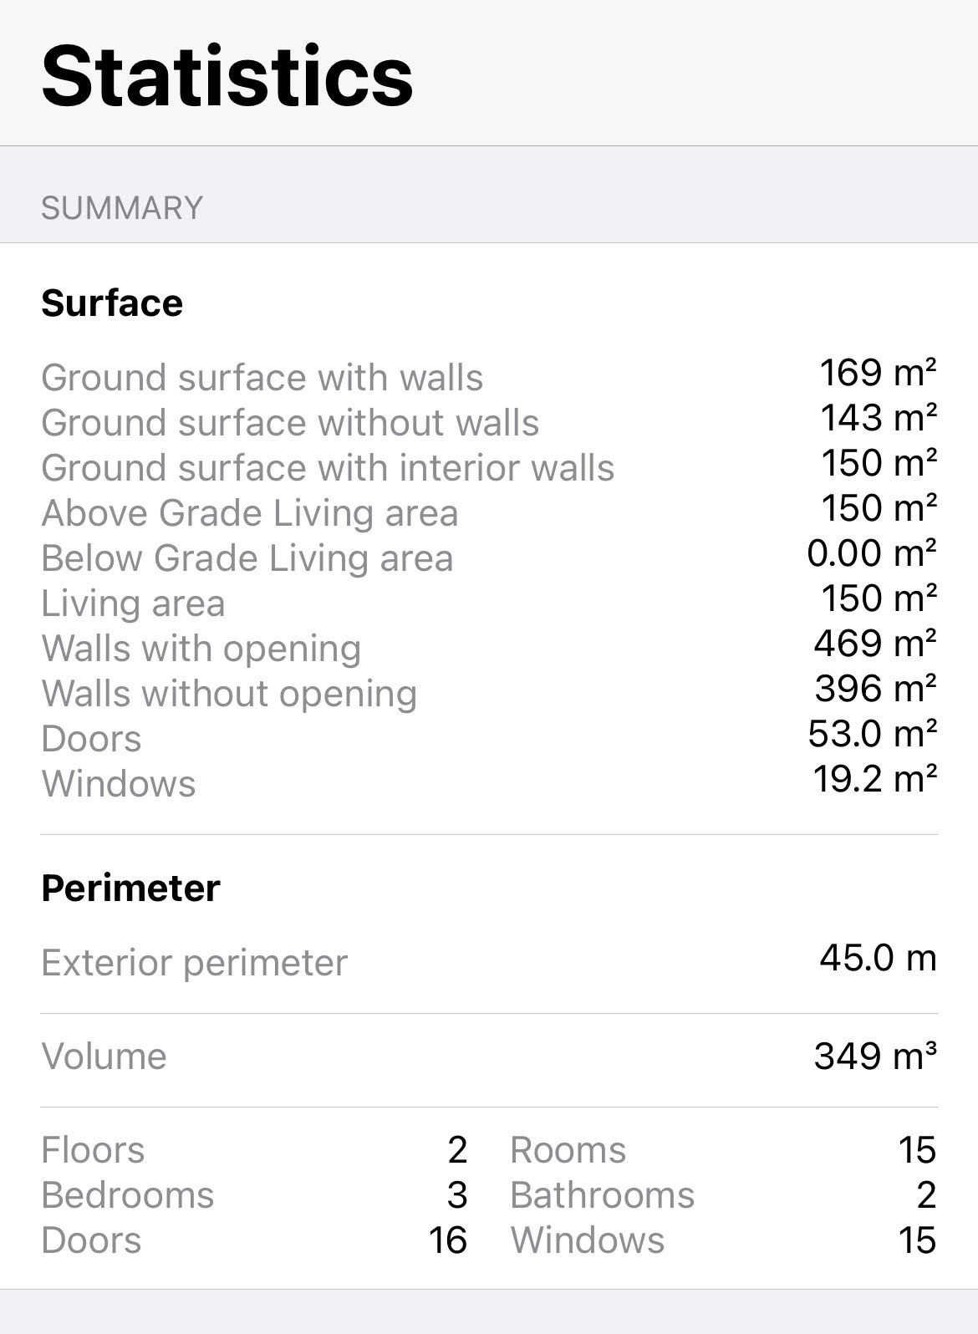Tap the Ground surface without walls label

[x=290, y=423]
